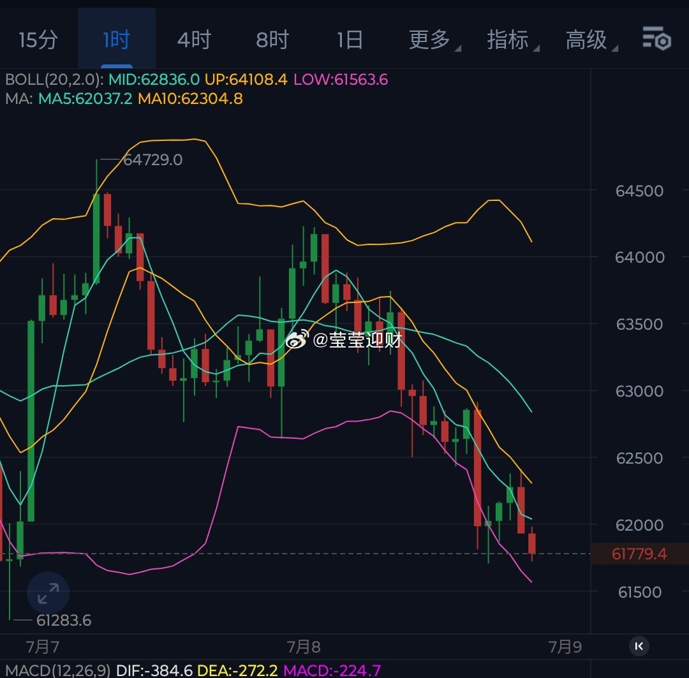The height and width of the screenshot is (678, 689).
Task: Switch to the 4时 timeframe tab
Action: point(194,40)
